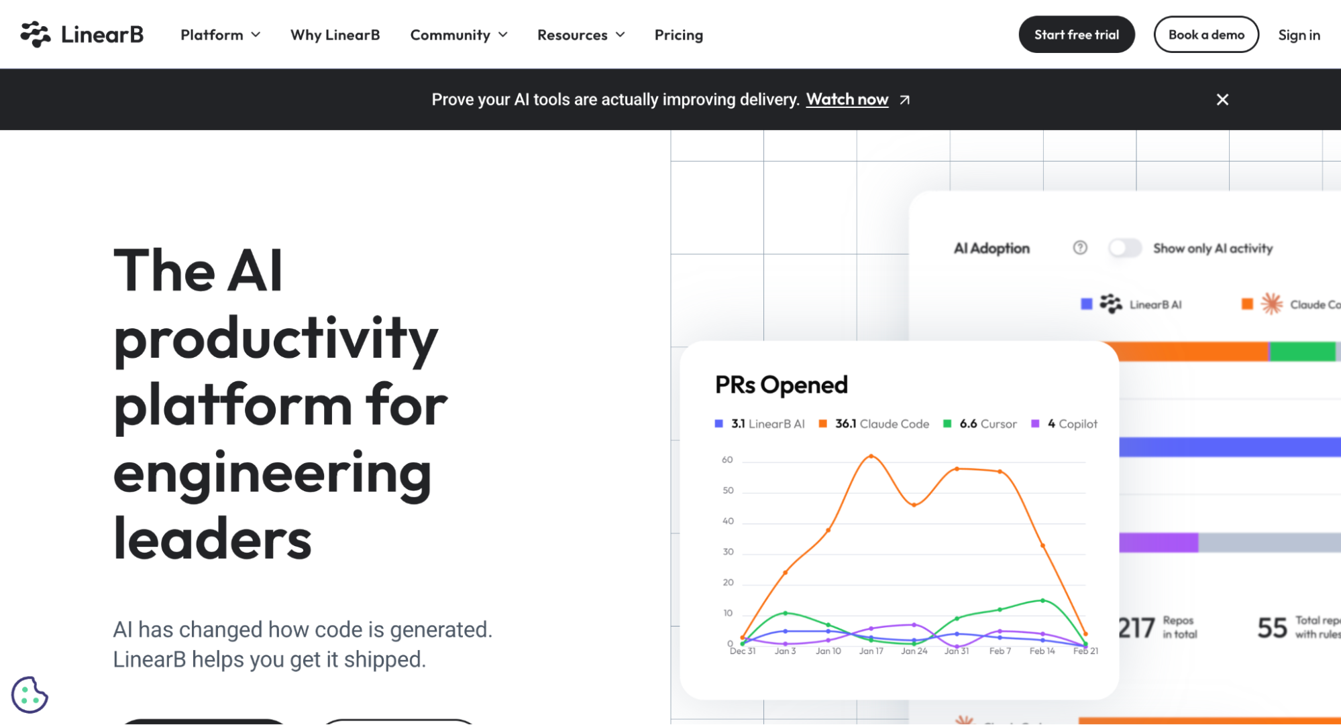
Task: Expand the Community dropdown menu
Action: click(459, 35)
